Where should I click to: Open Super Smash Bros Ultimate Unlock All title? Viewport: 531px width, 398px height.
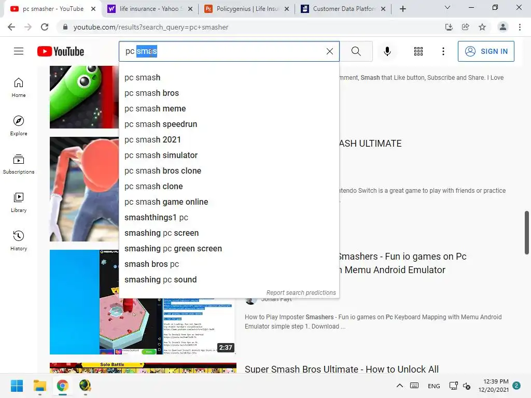[342, 369]
